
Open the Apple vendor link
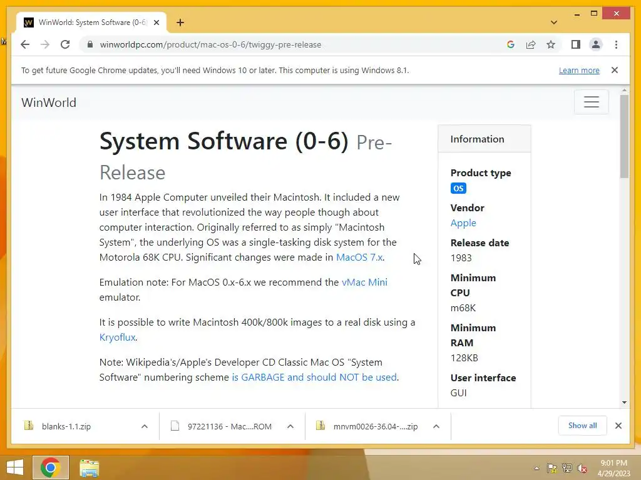coord(463,223)
